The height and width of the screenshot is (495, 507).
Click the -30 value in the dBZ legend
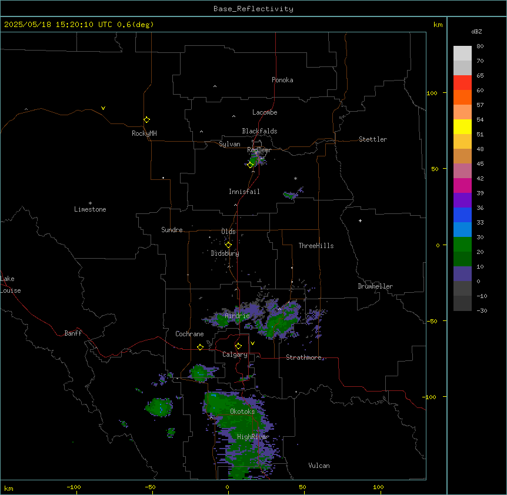(482, 310)
